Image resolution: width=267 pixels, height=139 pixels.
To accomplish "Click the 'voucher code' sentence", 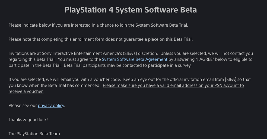I will [x=65, y=80].
